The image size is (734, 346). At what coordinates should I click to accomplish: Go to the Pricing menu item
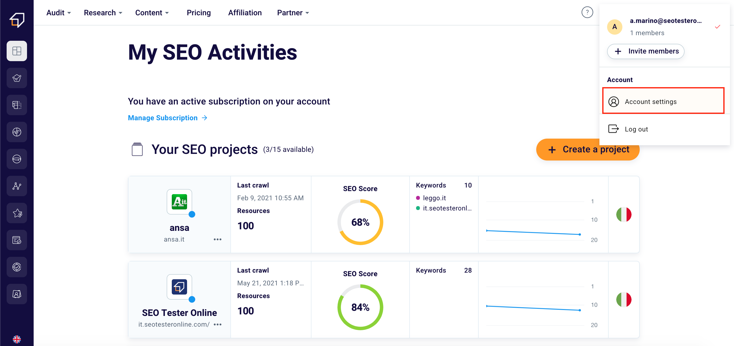coord(199,13)
